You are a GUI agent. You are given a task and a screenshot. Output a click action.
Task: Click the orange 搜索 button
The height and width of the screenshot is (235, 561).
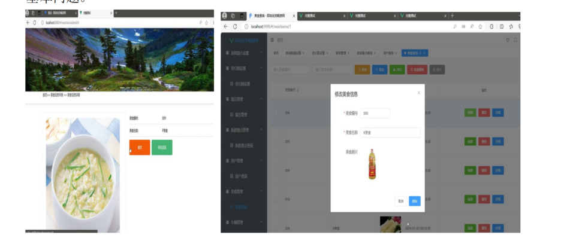(x=362, y=69)
